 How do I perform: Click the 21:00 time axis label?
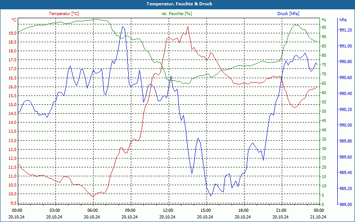click(281, 210)
